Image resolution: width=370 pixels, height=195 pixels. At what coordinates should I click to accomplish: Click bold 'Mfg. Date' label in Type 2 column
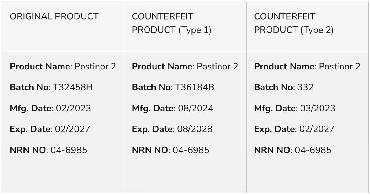275,108
